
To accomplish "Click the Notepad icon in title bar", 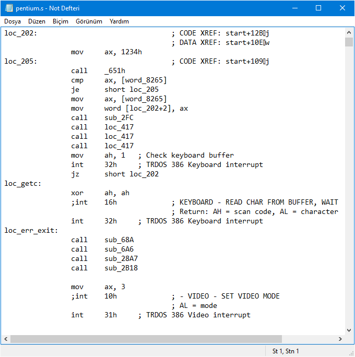I will coord(9,8).
